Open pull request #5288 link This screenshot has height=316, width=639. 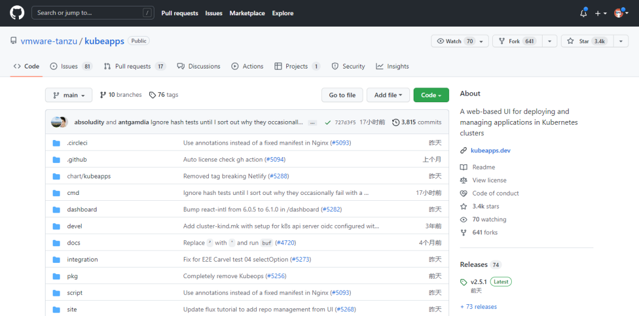click(279, 176)
